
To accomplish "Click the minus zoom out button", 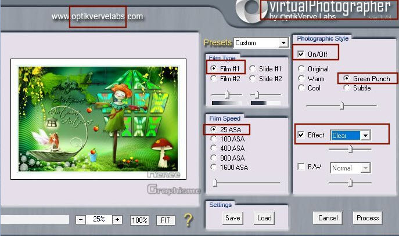I will point(81,220).
